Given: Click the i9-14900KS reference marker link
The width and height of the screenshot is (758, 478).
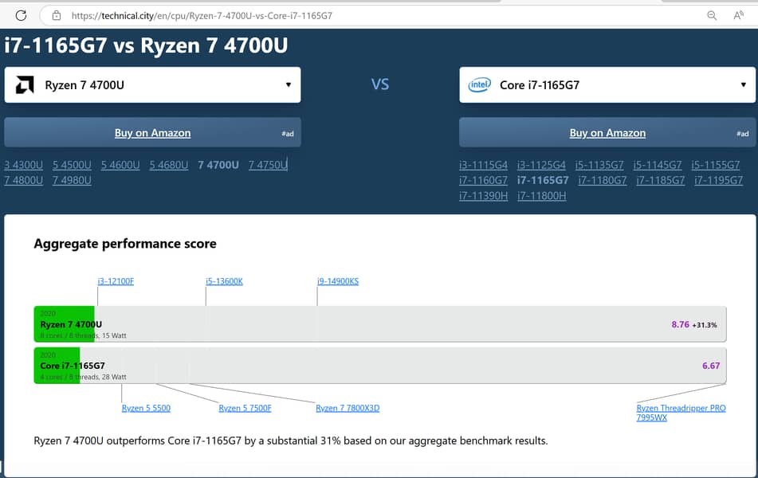Looking at the screenshot, I should click(x=338, y=281).
